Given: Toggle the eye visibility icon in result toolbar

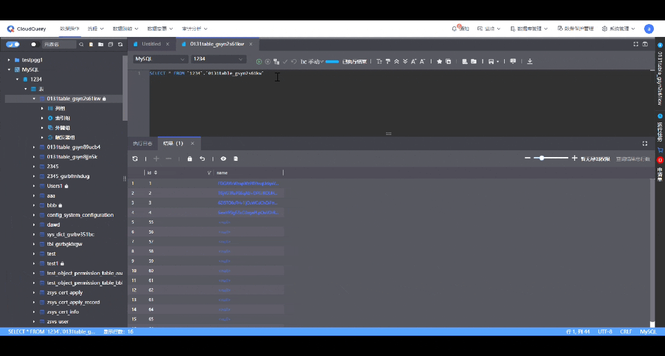Looking at the screenshot, I should pos(224,158).
